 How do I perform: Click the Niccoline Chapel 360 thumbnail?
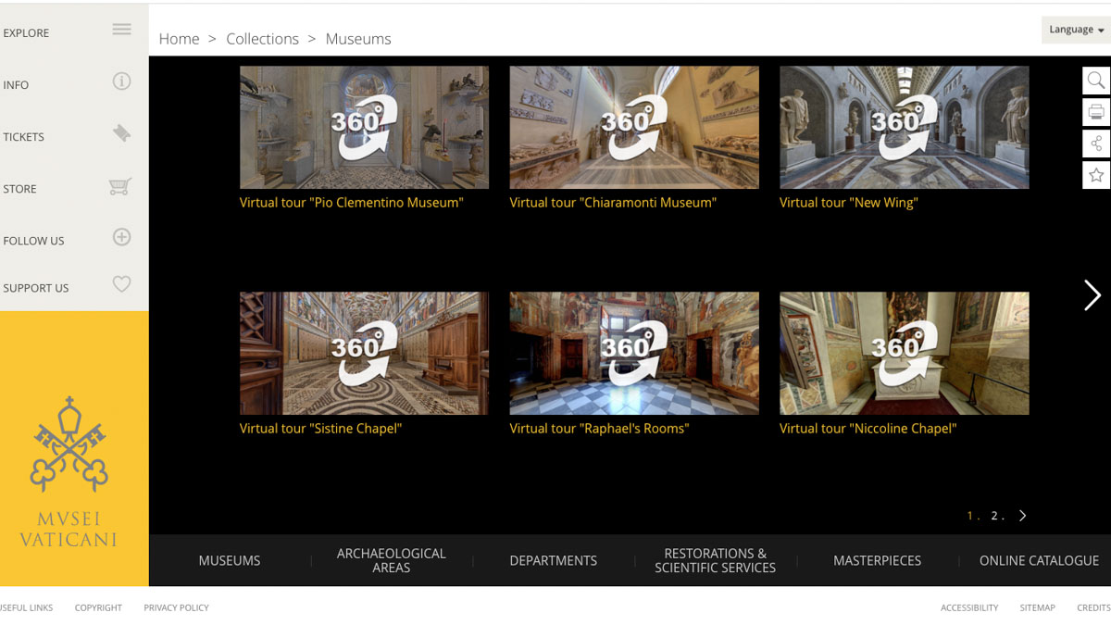point(904,353)
